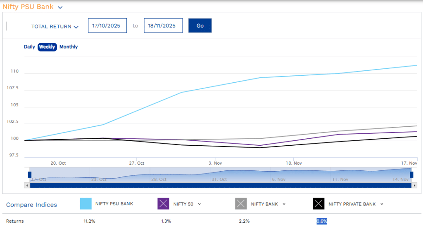
Task: Remove NIFTY BANK via gray X icon
Action: 241,204
